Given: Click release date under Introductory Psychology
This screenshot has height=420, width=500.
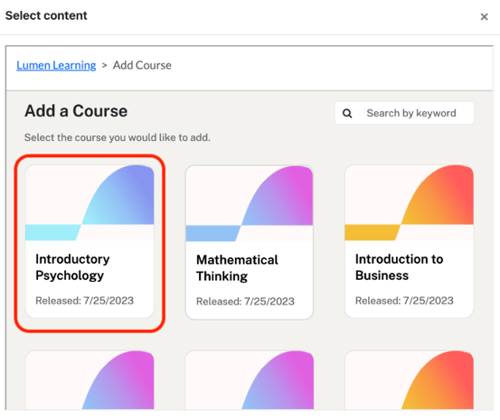Looking at the screenshot, I should pyautogui.click(x=84, y=301).
